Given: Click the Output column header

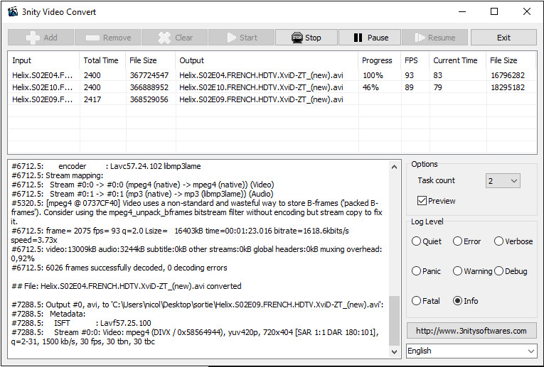Looking at the screenshot, I should 267,60.
